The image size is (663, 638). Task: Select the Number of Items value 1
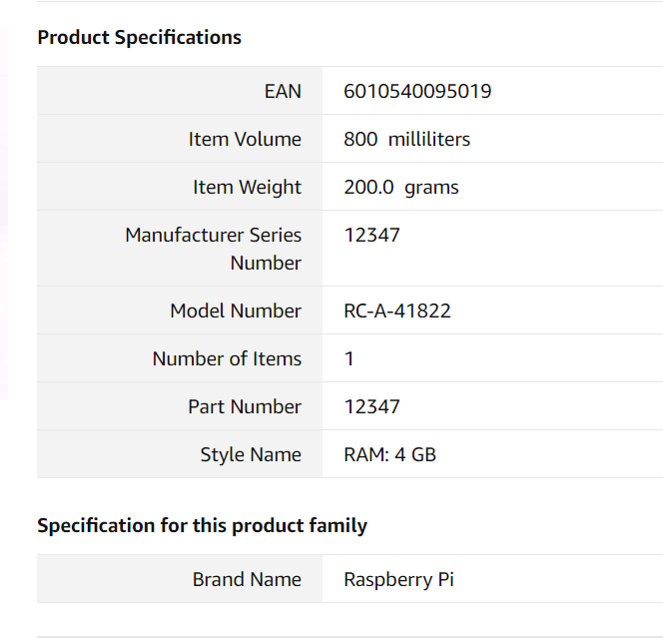348,358
